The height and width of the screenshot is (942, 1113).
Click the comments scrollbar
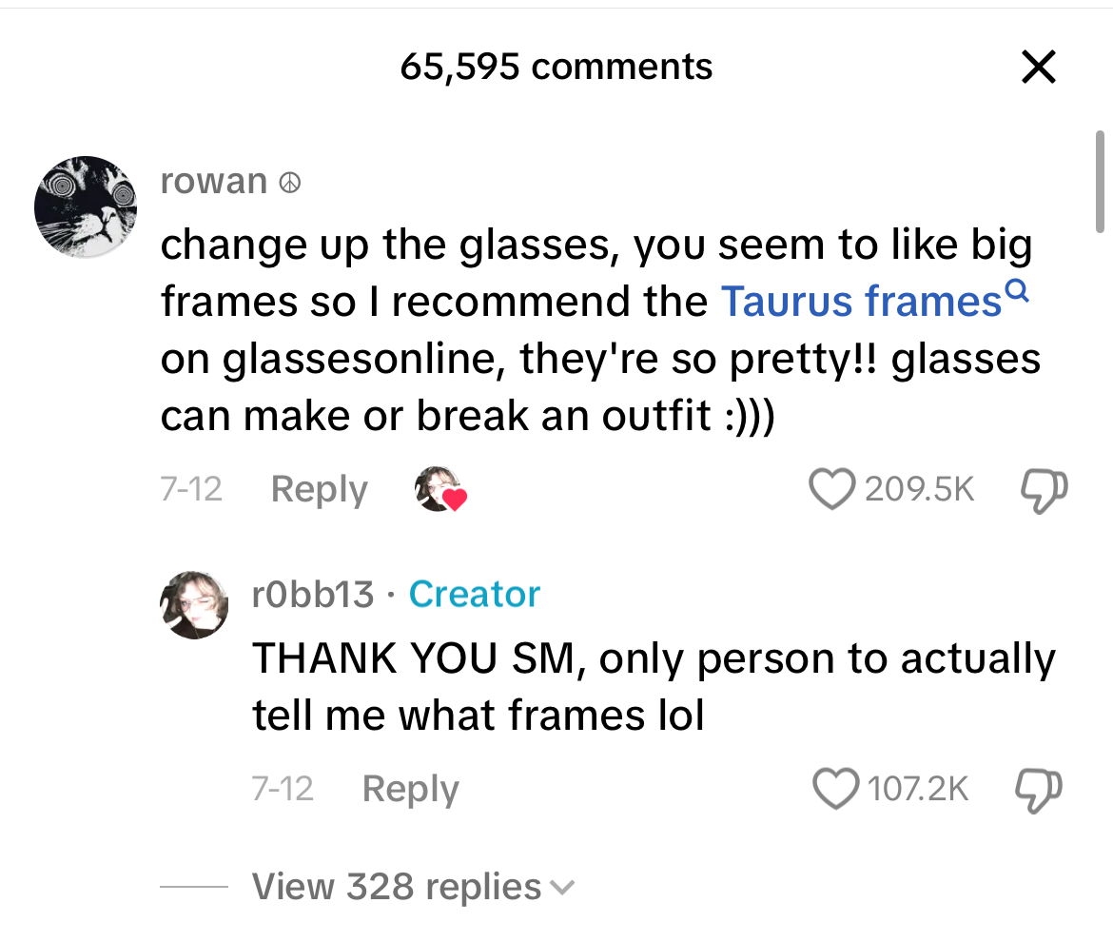(1100, 181)
